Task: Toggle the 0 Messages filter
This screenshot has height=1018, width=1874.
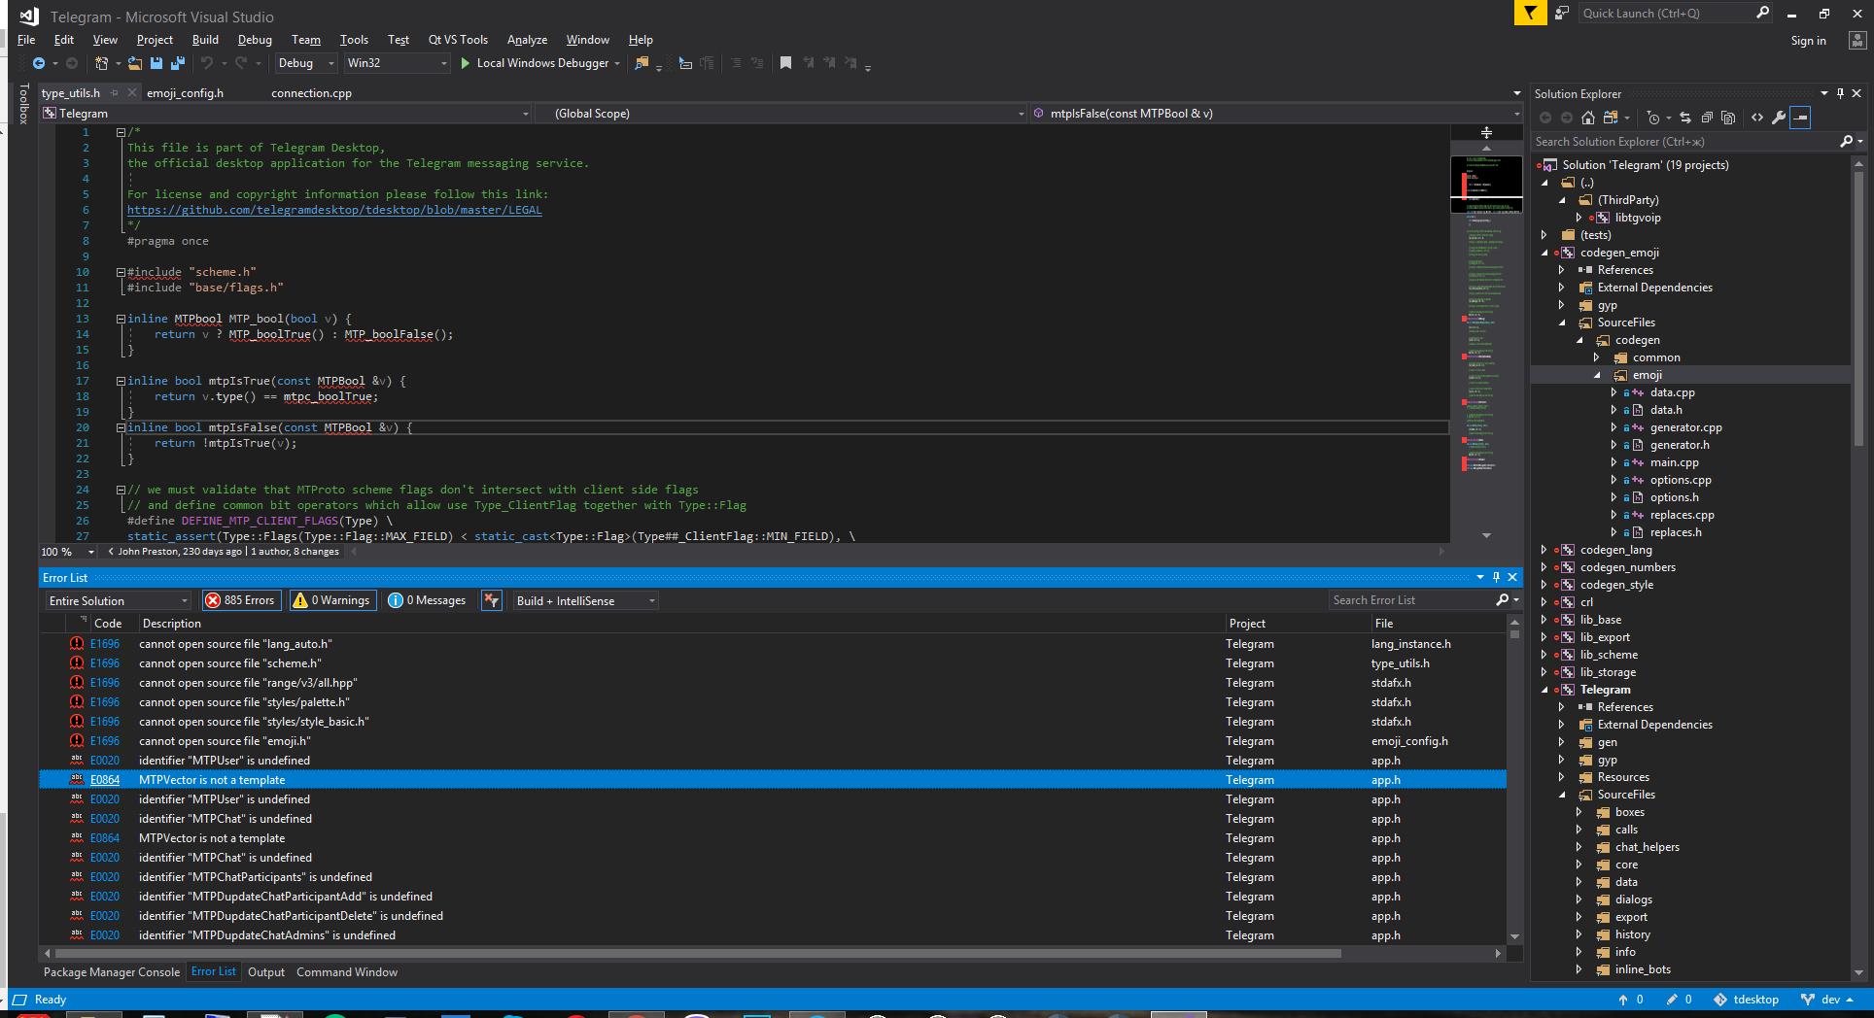Action: point(427,600)
